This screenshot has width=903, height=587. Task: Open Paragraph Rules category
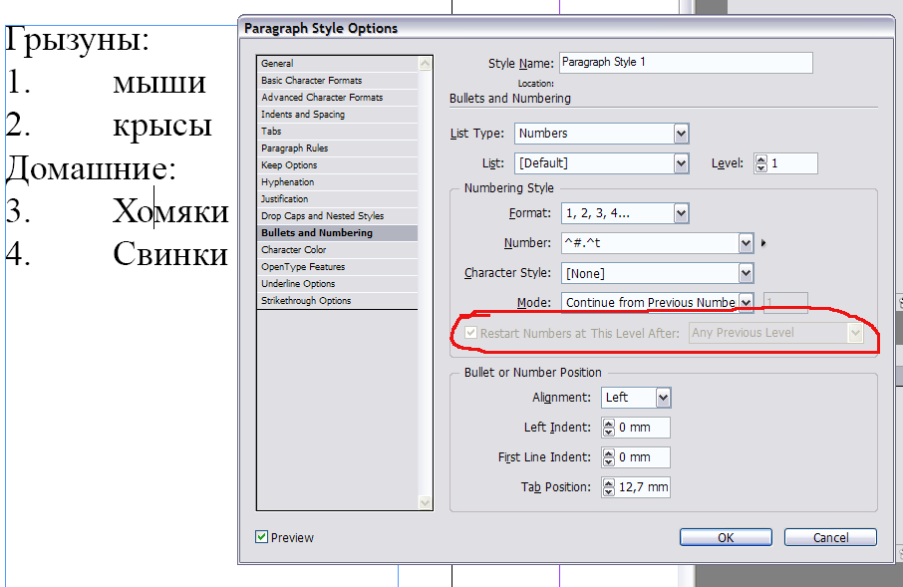point(338,148)
